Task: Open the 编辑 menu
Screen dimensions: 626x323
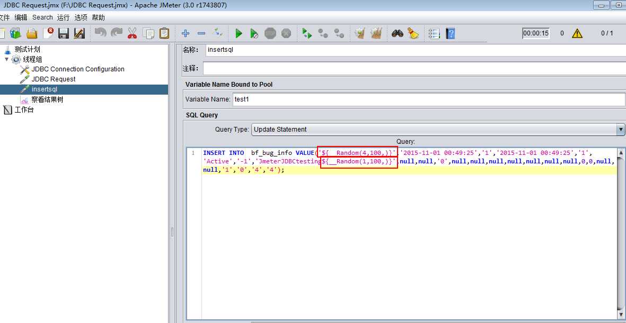Action: point(21,17)
